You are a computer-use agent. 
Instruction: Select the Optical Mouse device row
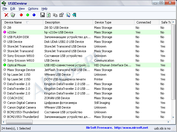[x=87, y=65]
